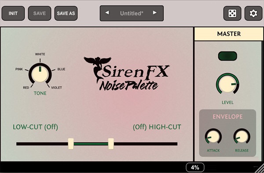264x173 pixels.
Task: Click the SirenFX NoisePalette logo
Action: pos(127,74)
